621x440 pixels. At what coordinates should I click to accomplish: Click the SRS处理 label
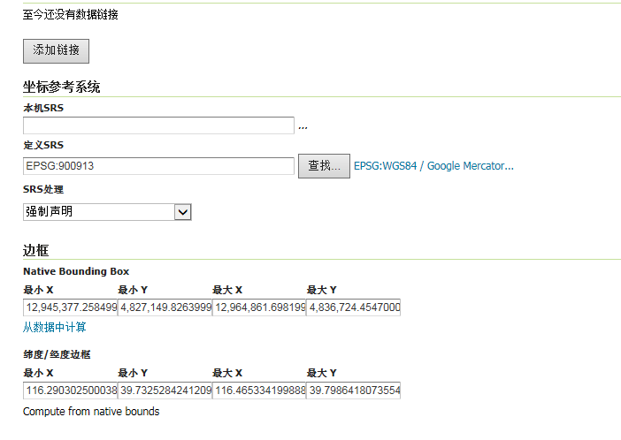pyautogui.click(x=43, y=190)
